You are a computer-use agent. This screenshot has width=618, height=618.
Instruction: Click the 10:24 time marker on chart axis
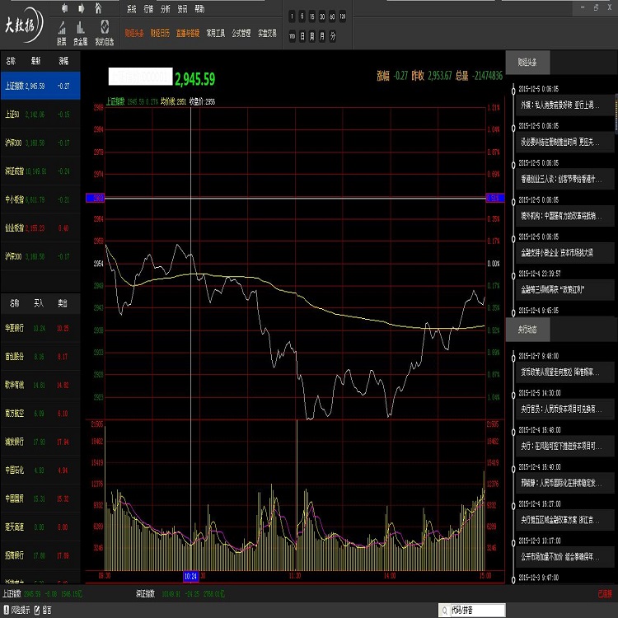point(191,576)
